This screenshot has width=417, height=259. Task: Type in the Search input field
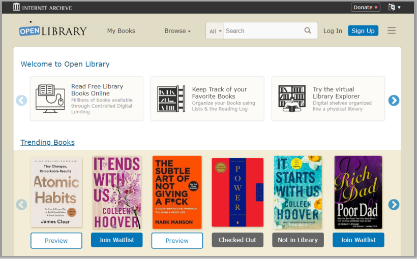pos(262,31)
